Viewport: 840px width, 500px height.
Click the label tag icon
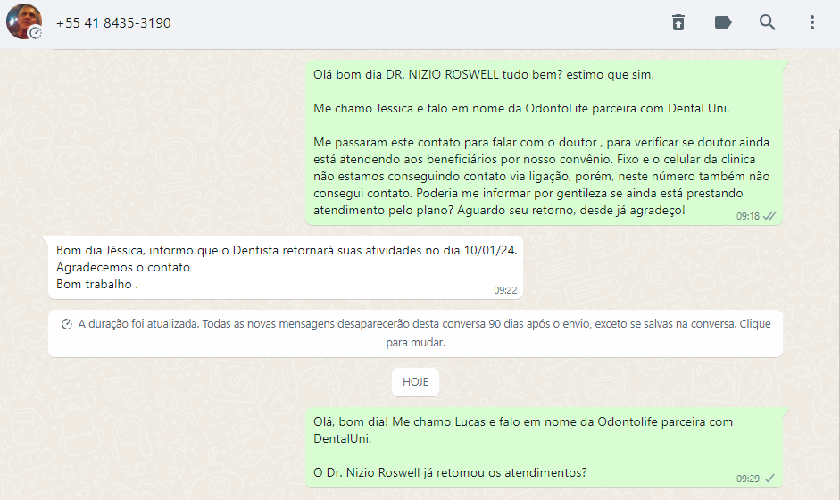point(723,22)
